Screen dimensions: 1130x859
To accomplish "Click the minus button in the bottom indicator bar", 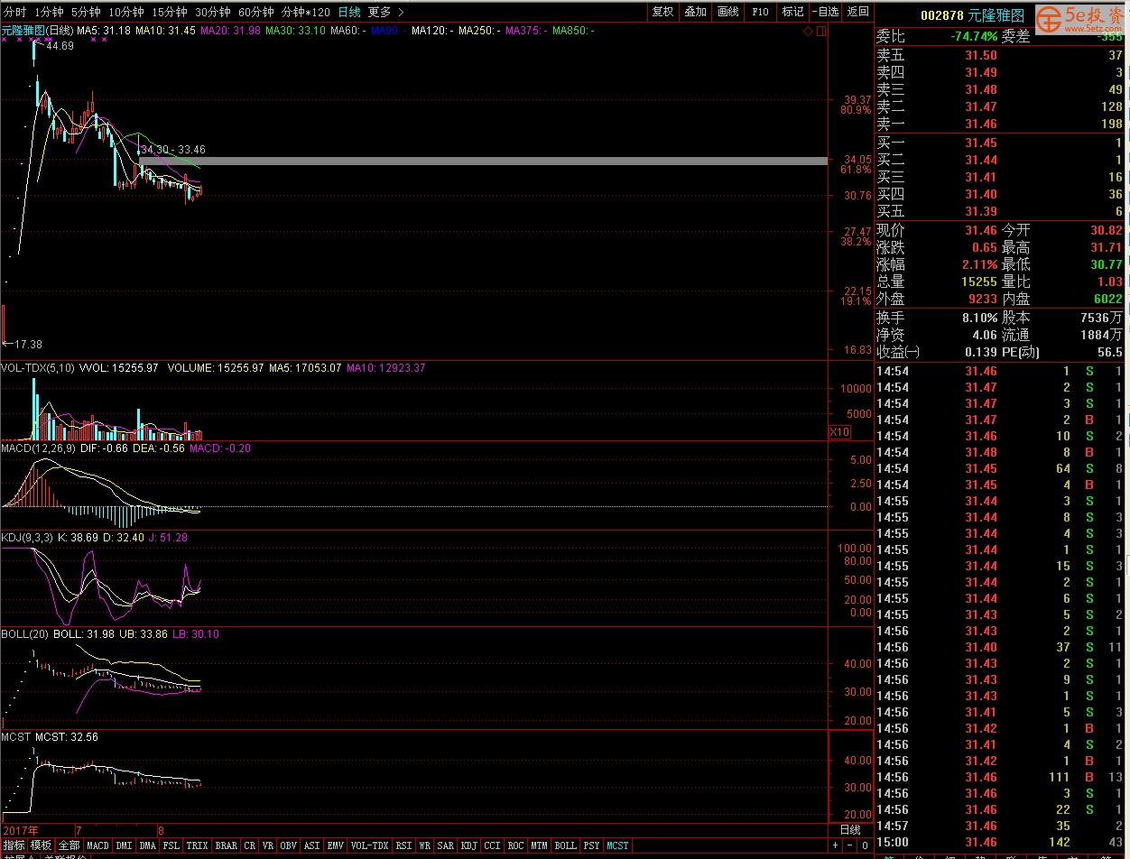I will tap(848, 845).
